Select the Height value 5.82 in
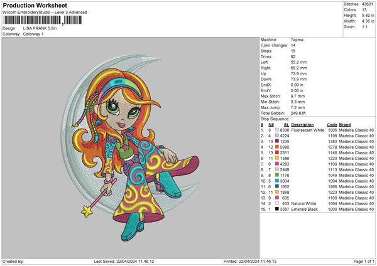377x266 pixels. [x=368, y=15]
